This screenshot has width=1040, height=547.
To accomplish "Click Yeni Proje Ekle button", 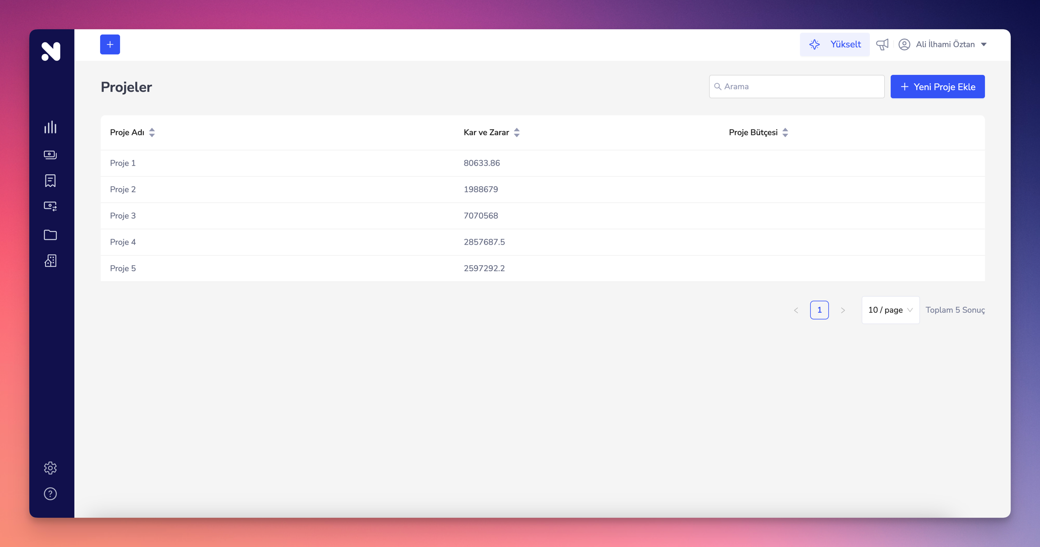I will [938, 87].
